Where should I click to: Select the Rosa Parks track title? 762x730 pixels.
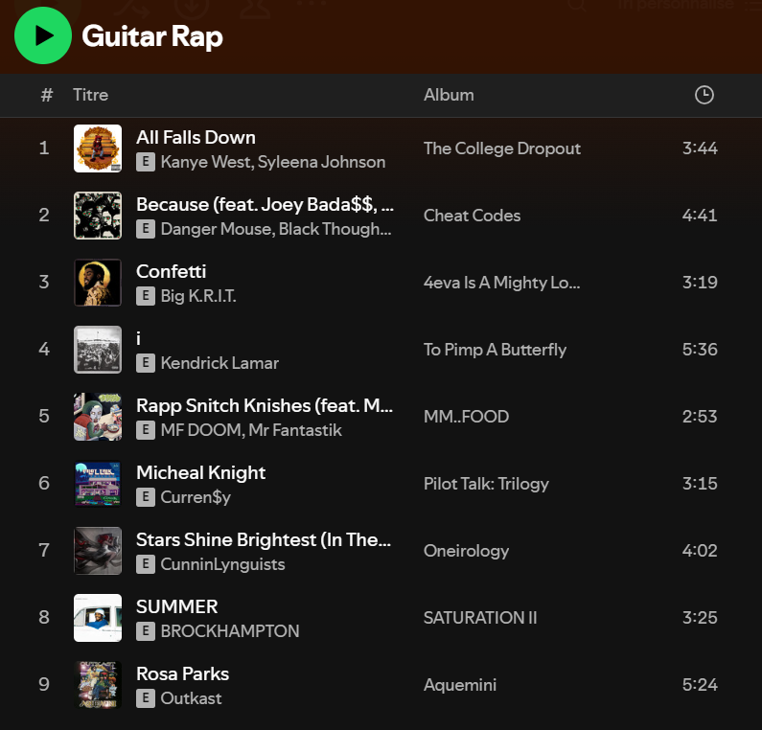(x=182, y=673)
